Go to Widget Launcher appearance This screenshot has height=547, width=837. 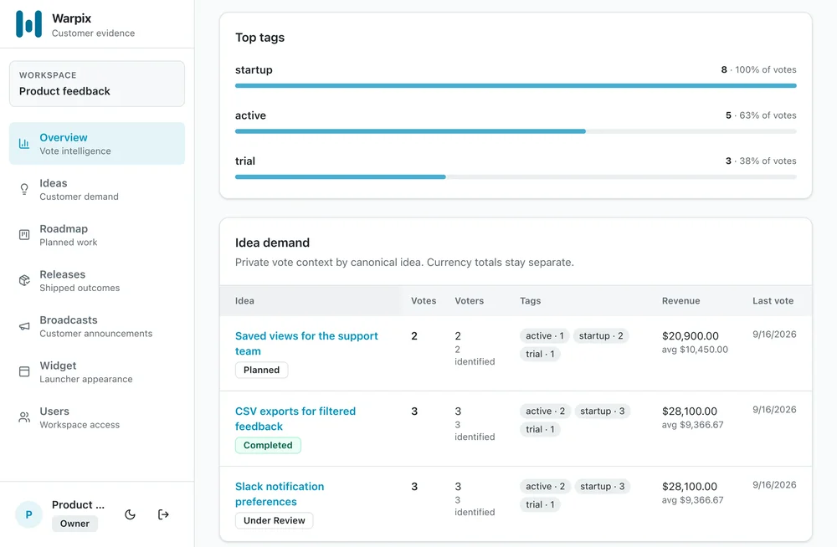point(97,372)
